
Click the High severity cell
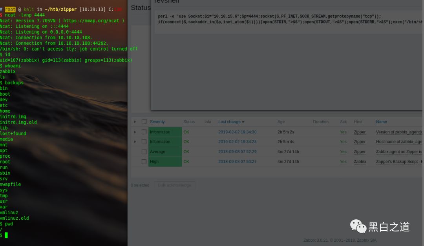pyautogui.click(x=165, y=162)
